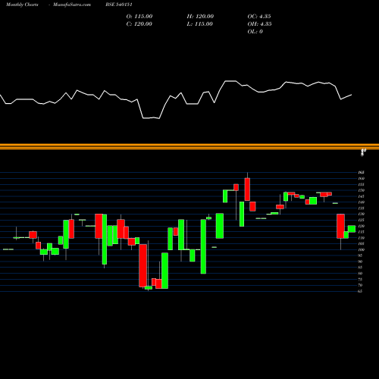Select the last green candle near 120
Image resolution: width=379 pixels, height=379 pixels.
pos(352,229)
